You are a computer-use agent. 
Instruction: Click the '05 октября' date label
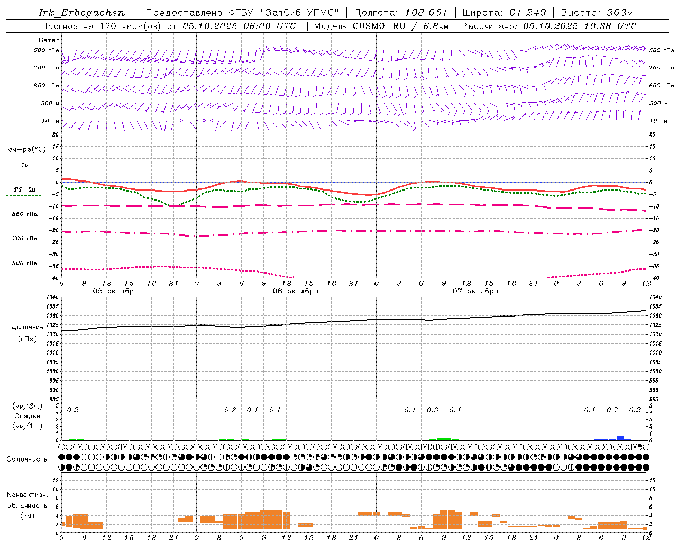[116, 291]
